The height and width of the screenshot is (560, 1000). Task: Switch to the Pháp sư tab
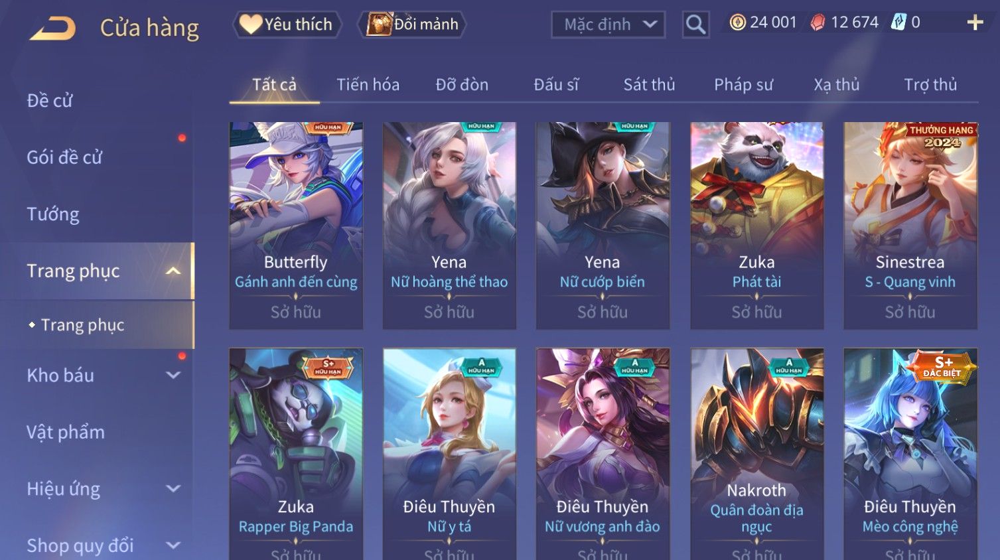743,85
